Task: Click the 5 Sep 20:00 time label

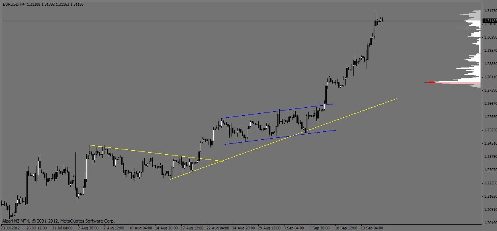Action: click(x=320, y=228)
